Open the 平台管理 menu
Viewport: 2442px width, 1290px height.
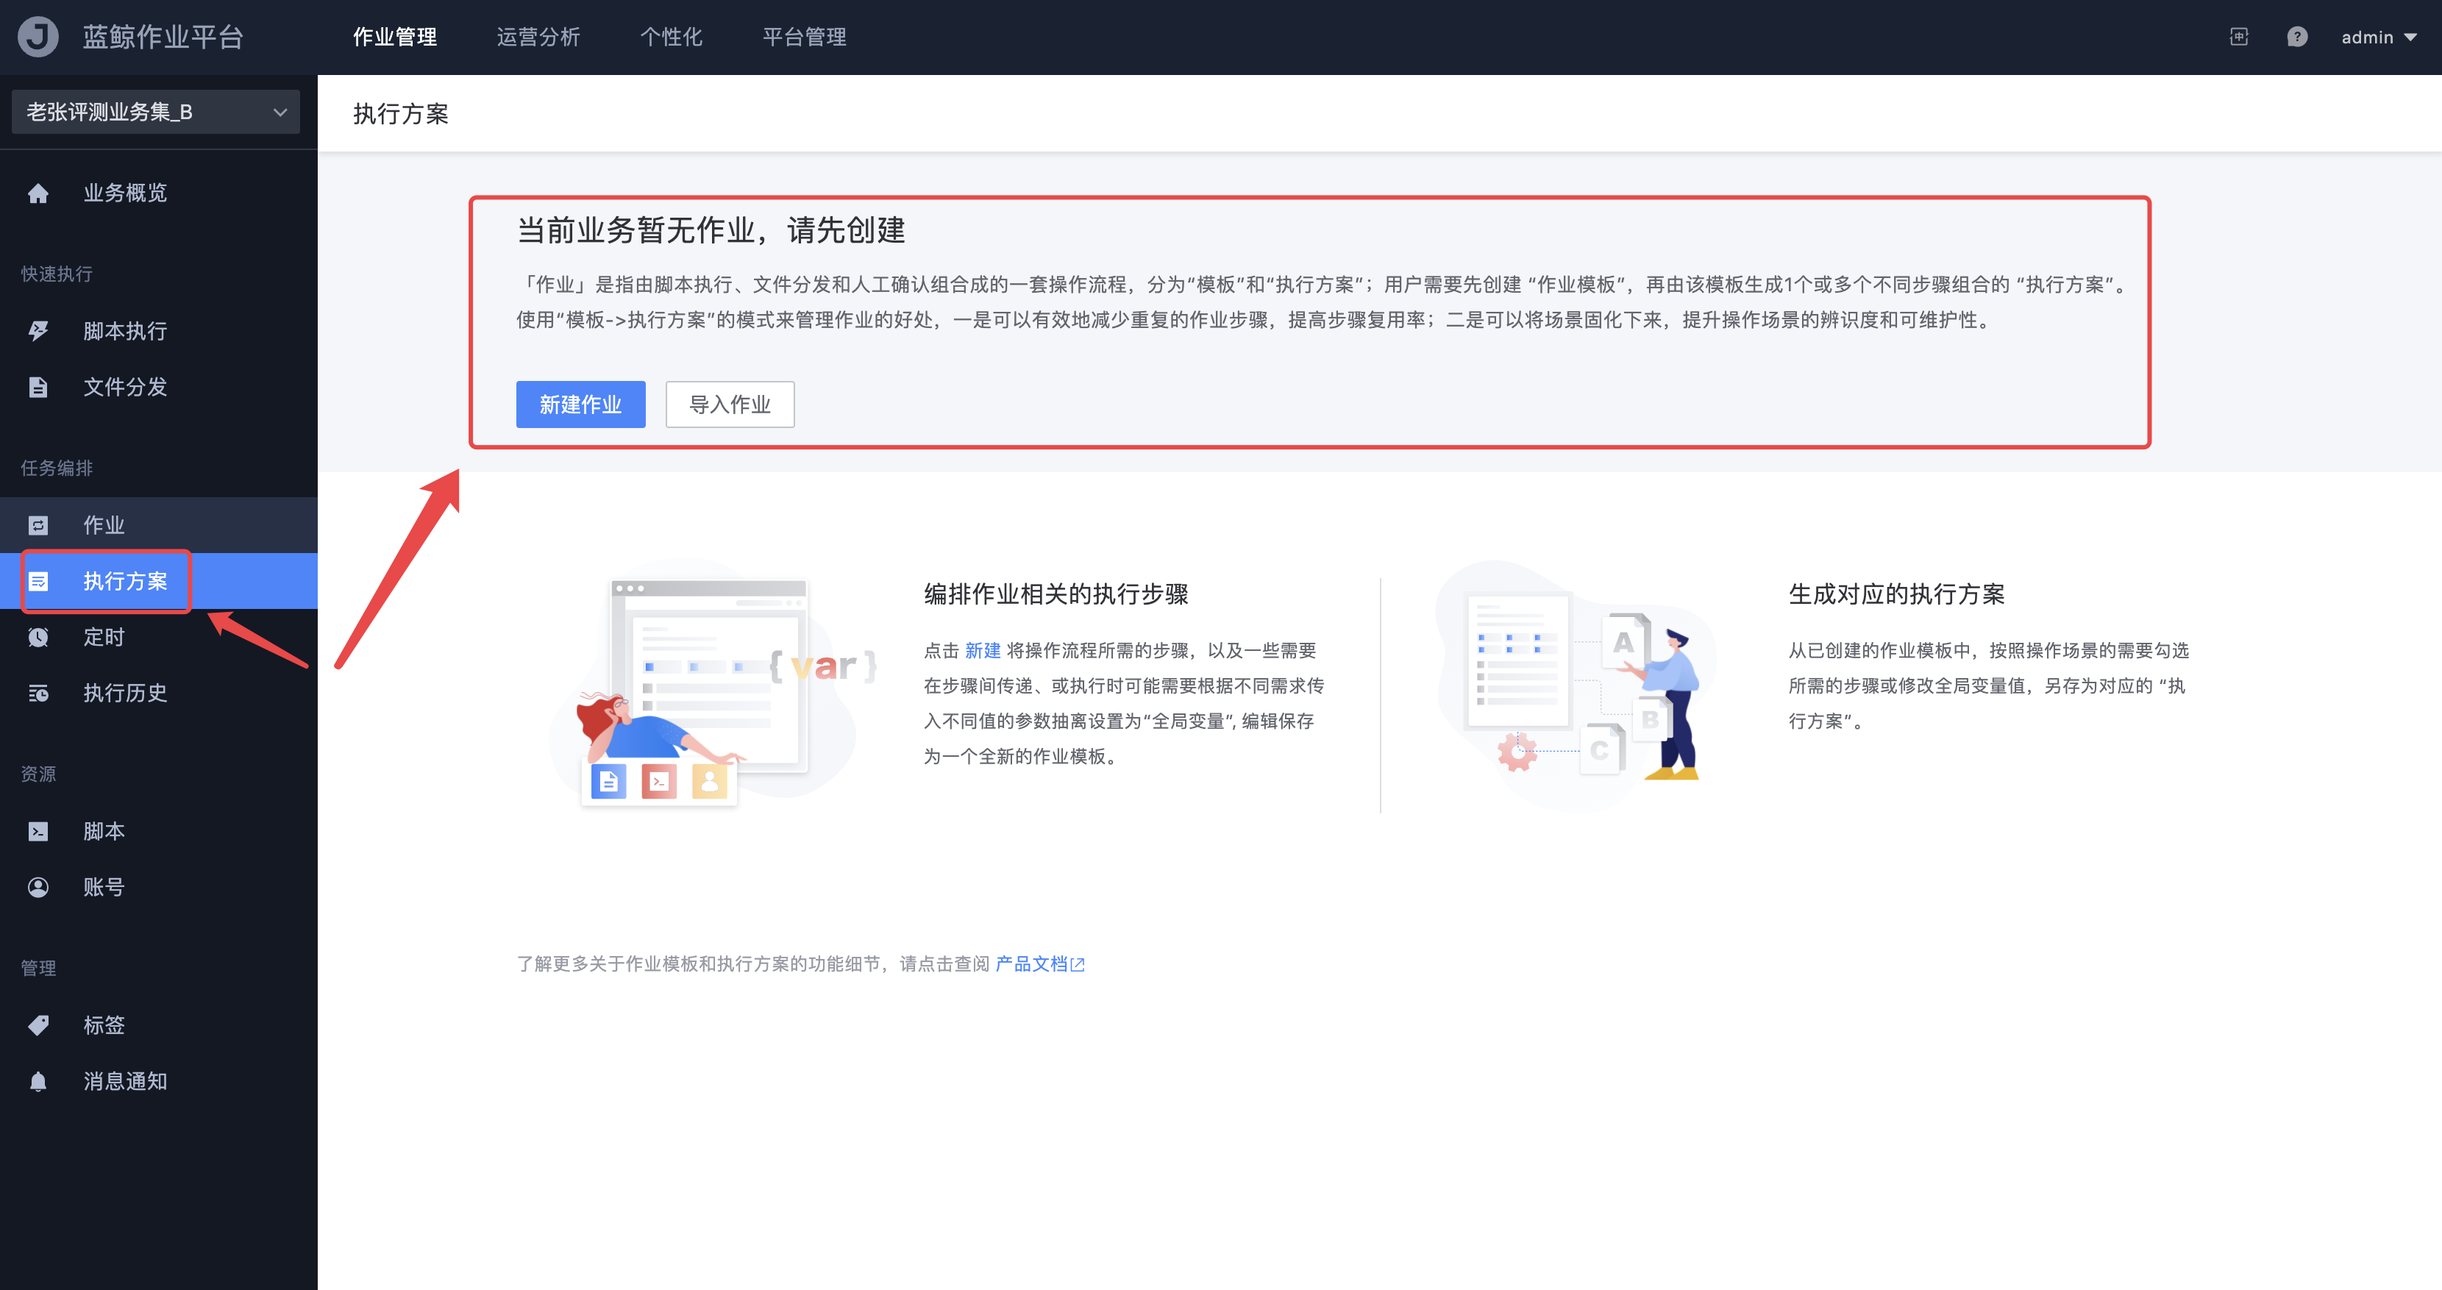point(804,37)
